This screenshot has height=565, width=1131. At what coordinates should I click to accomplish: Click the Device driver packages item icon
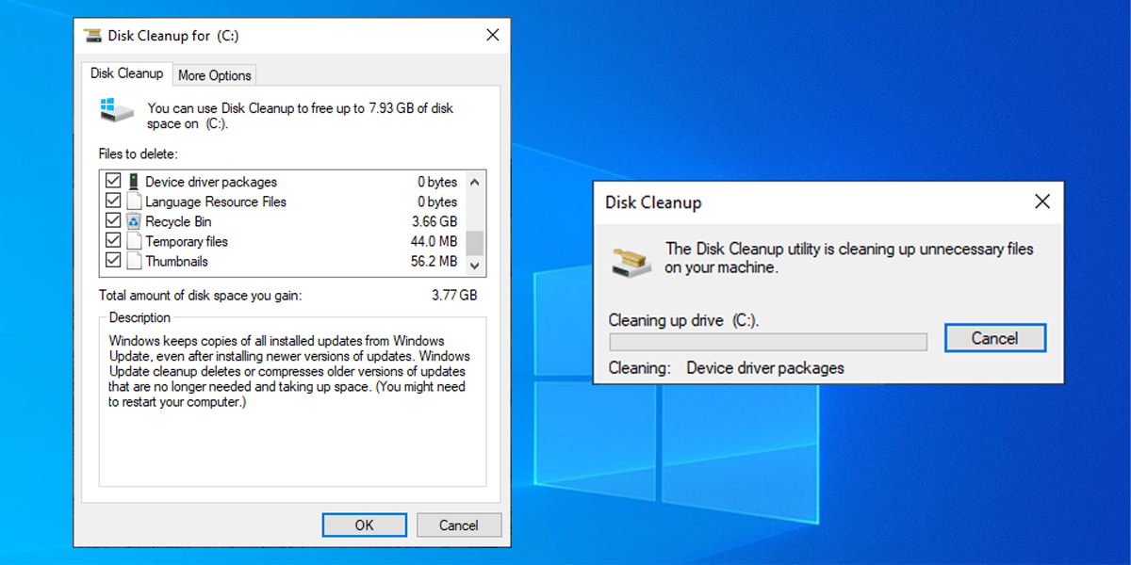132,181
